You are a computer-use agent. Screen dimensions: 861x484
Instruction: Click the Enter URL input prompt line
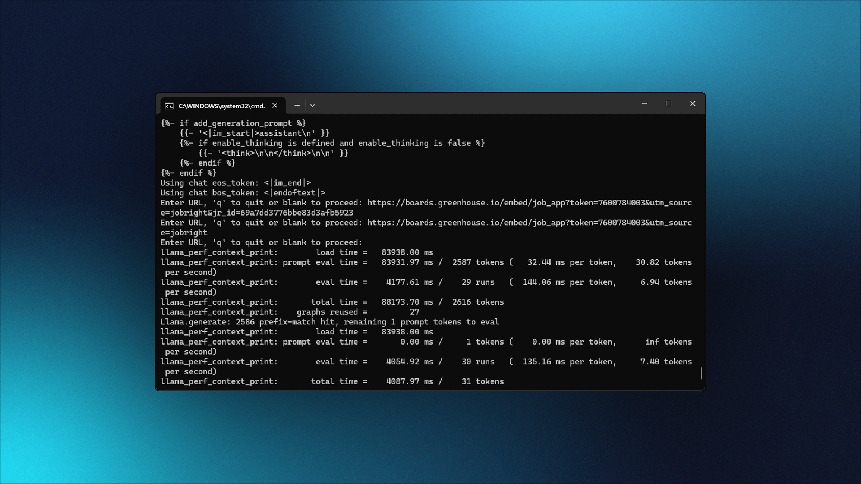261,242
